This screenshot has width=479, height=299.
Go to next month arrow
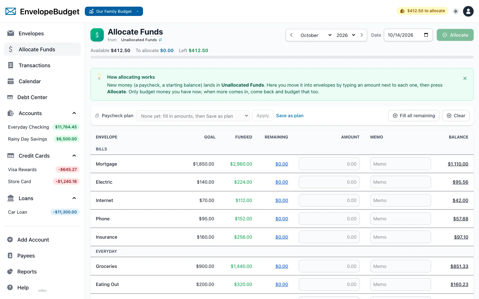362,35
